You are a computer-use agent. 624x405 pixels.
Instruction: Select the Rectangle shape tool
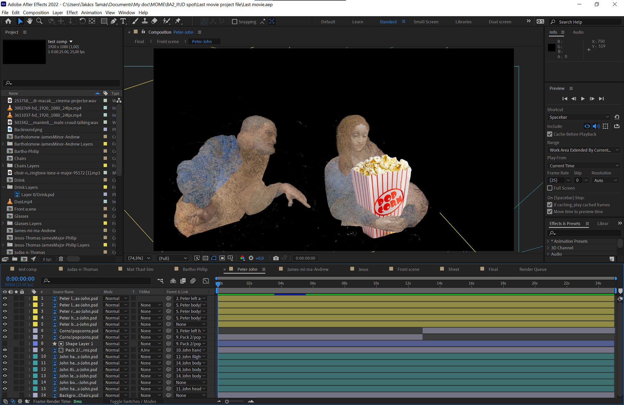(104, 21)
